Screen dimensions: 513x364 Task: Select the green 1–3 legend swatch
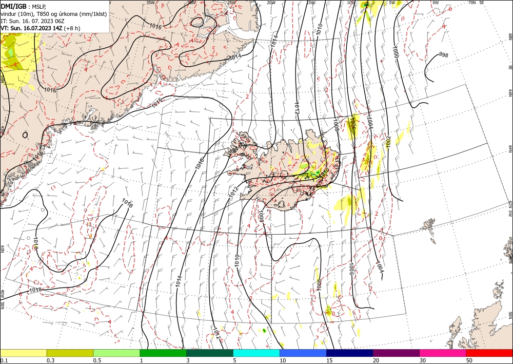coord(163,353)
